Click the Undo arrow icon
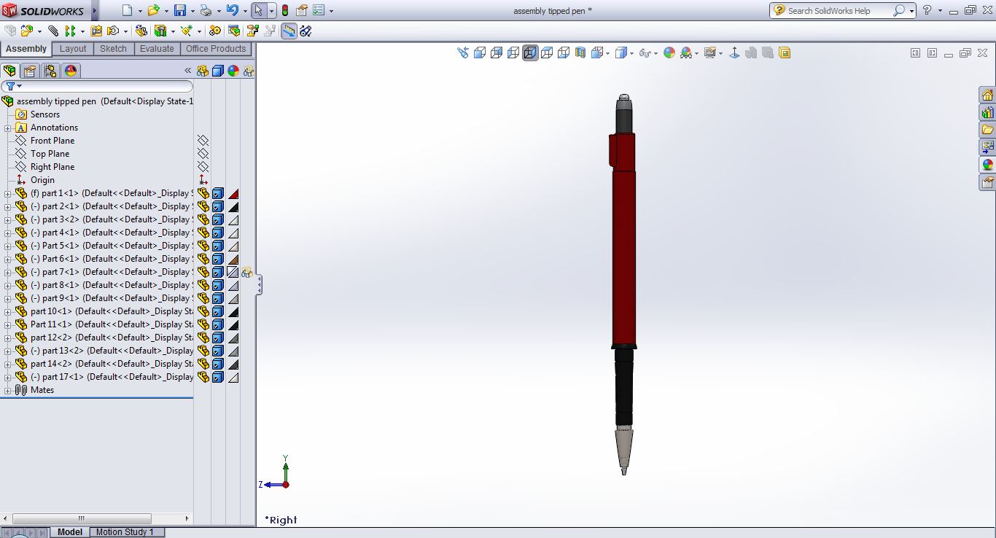996x538 pixels. 232,10
